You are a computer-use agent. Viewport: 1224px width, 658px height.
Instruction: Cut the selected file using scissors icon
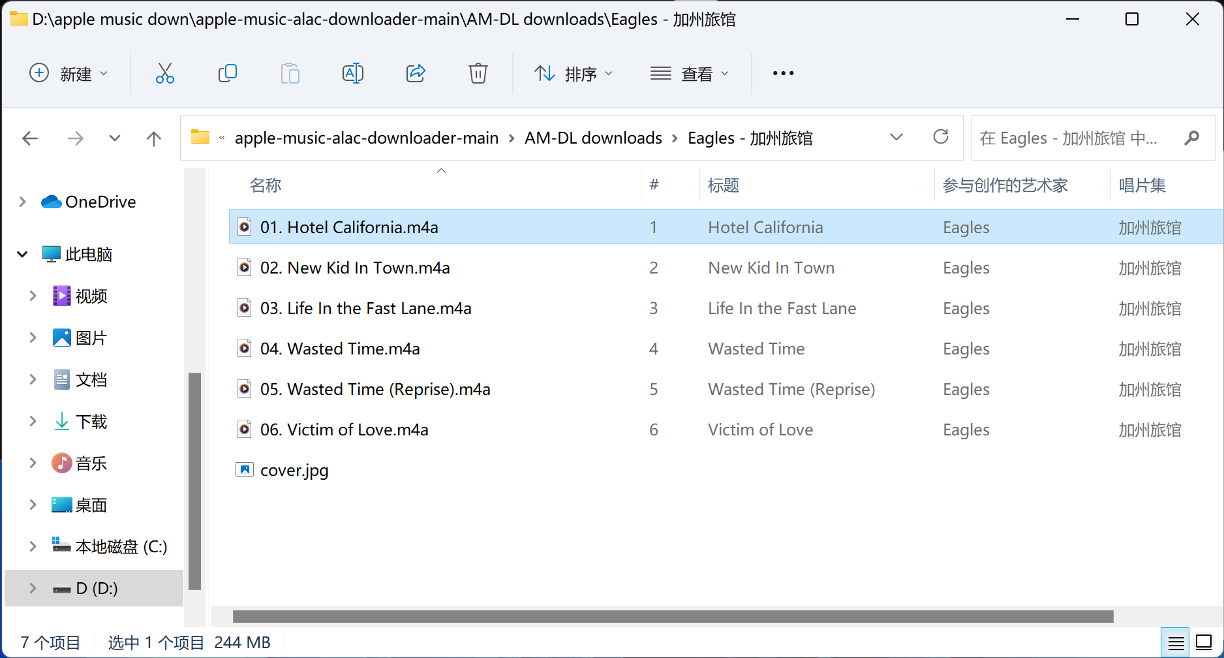pyautogui.click(x=164, y=73)
